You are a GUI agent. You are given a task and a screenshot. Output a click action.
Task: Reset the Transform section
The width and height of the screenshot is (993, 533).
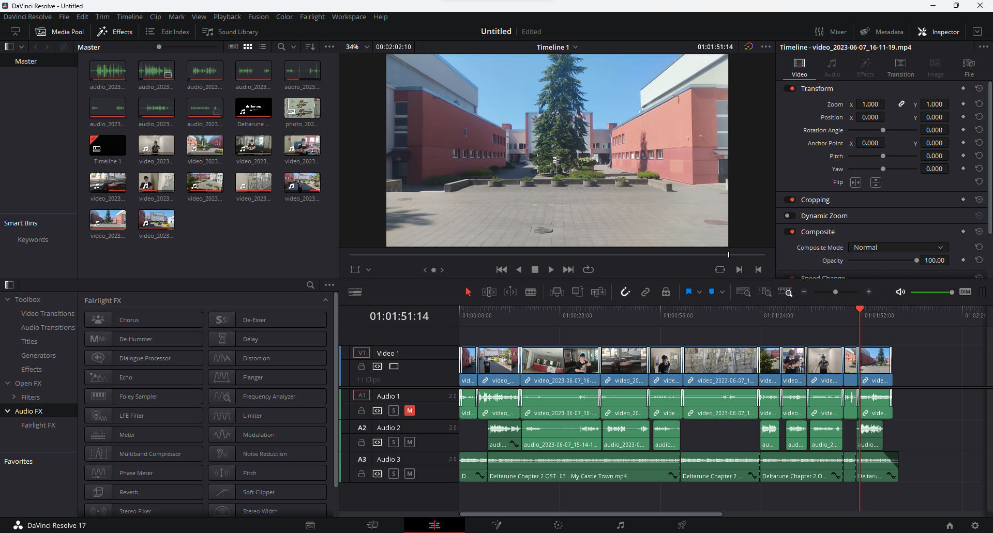point(979,88)
